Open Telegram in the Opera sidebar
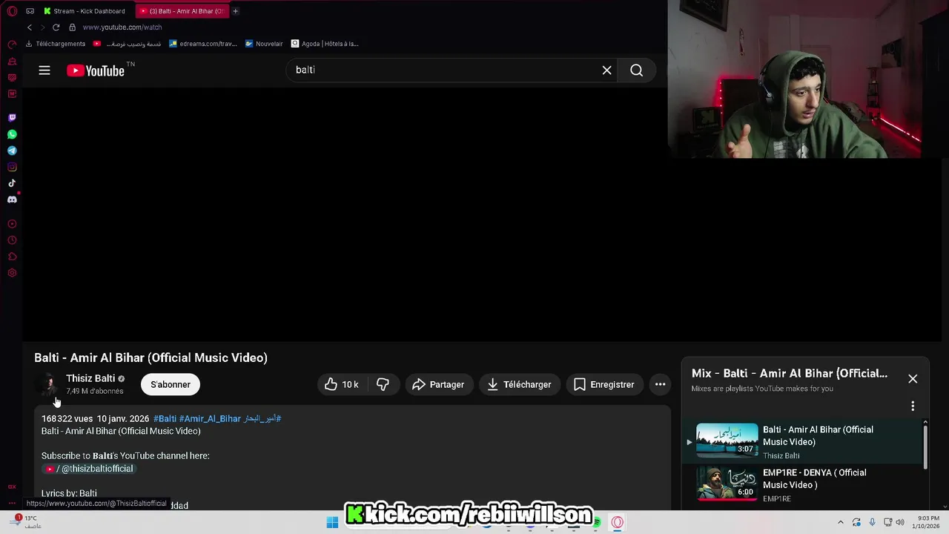949x534 pixels. tap(12, 151)
